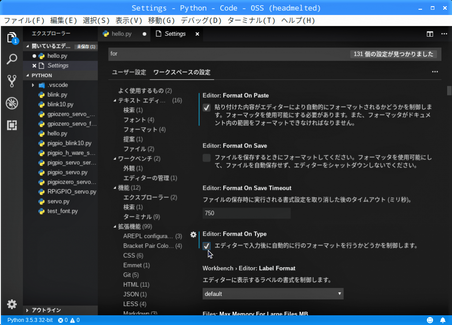Open the Explorer view in activity bar

click(x=12, y=38)
